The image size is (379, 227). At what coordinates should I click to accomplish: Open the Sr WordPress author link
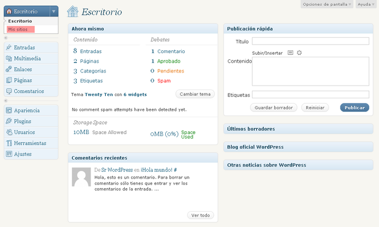pos(117,170)
